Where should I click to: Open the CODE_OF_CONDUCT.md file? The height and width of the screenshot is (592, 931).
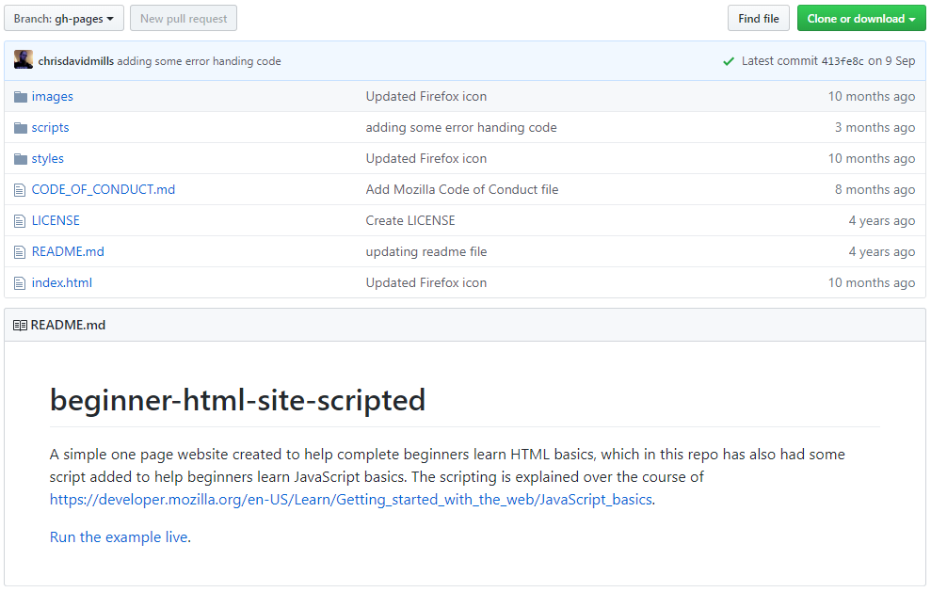[103, 189]
